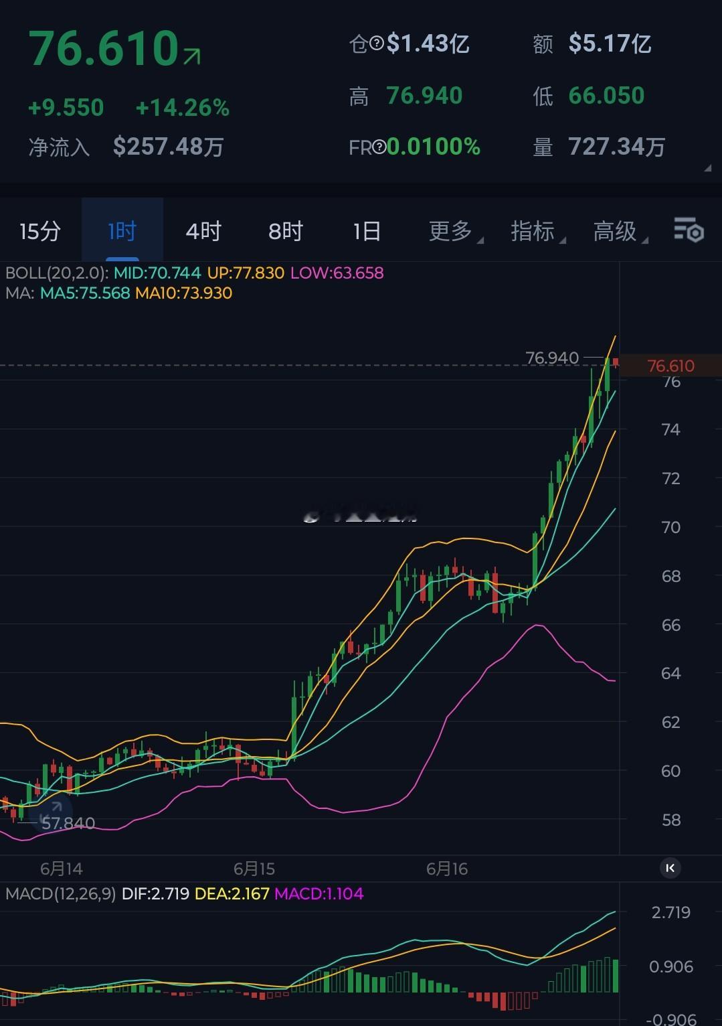This screenshot has height=1026, width=722.
Task: Tap the $1.43亿 open interest value
Action: (428, 44)
